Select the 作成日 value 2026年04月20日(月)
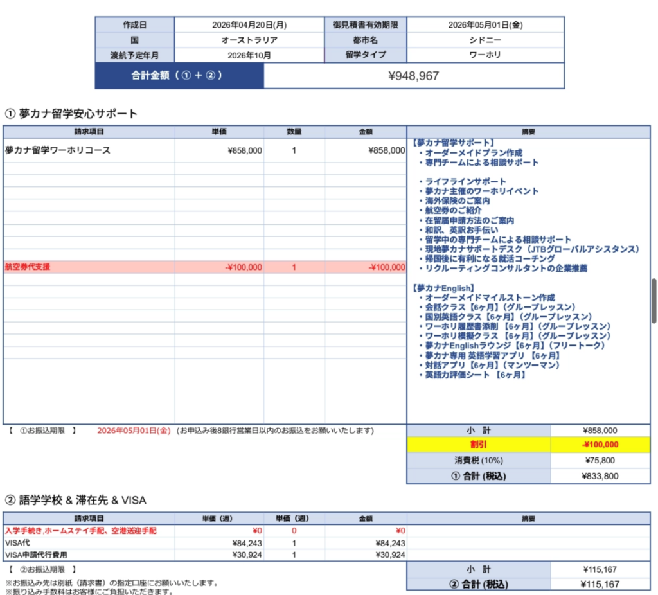This screenshot has width=658, height=595. 249,25
